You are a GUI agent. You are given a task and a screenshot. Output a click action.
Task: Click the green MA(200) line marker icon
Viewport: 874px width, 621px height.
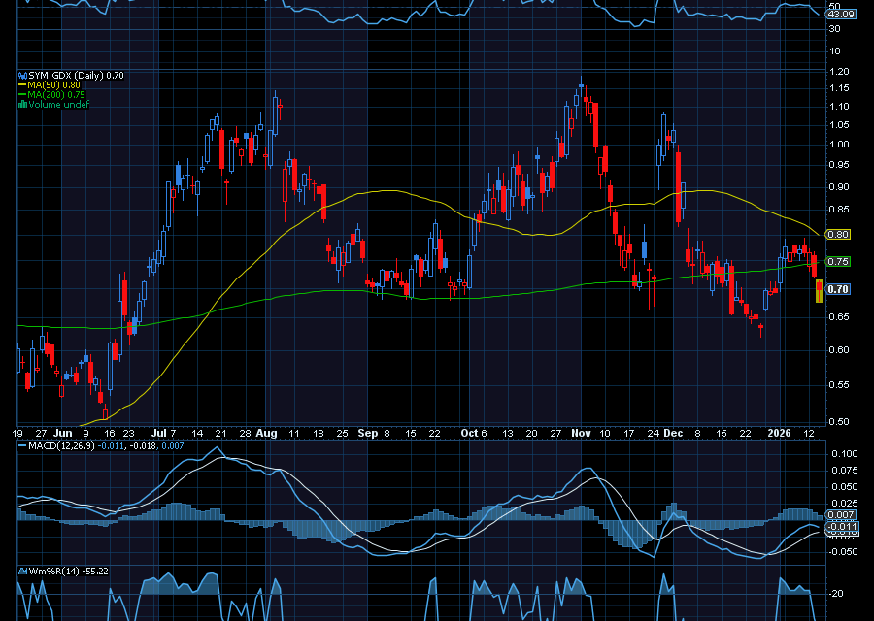tap(21, 94)
